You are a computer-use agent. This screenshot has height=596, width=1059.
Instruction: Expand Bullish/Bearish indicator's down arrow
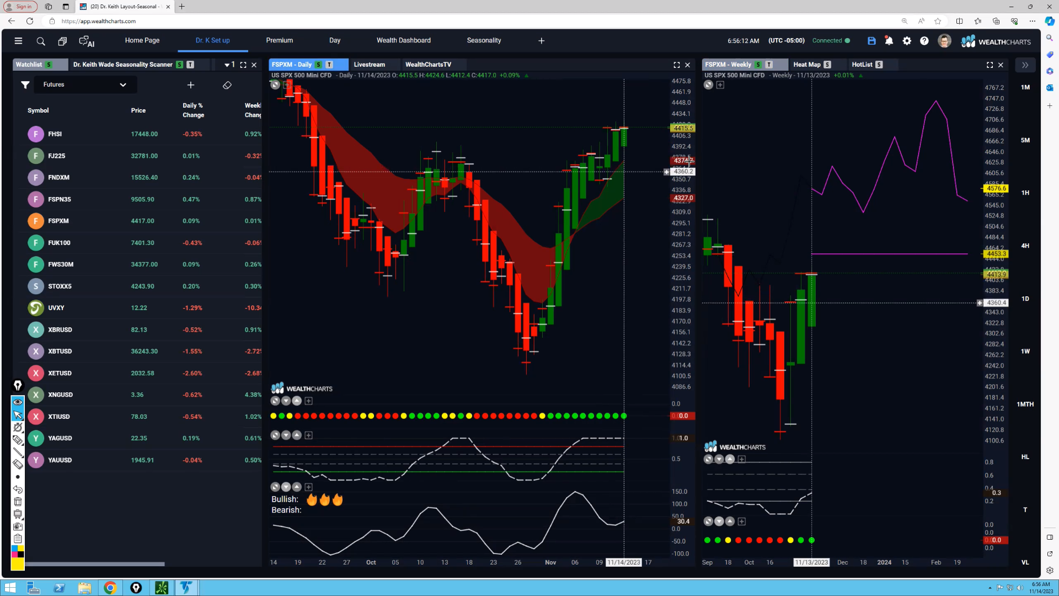(286, 487)
